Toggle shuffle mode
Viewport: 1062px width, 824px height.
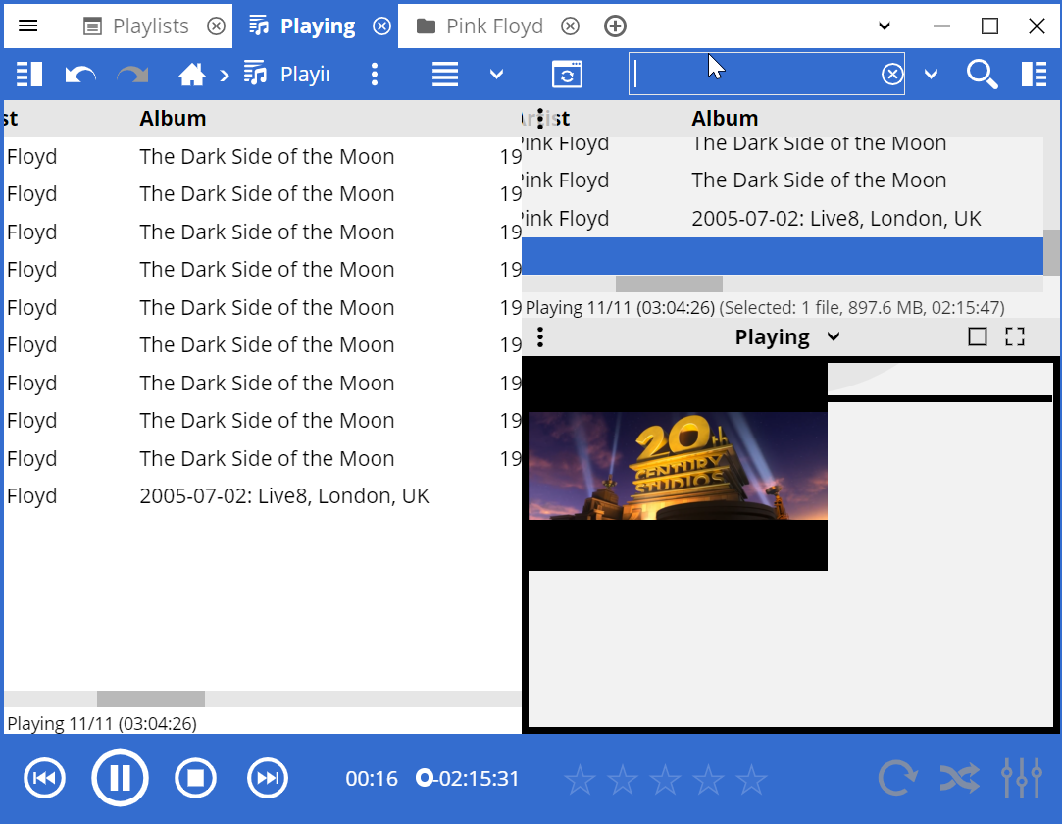[959, 779]
